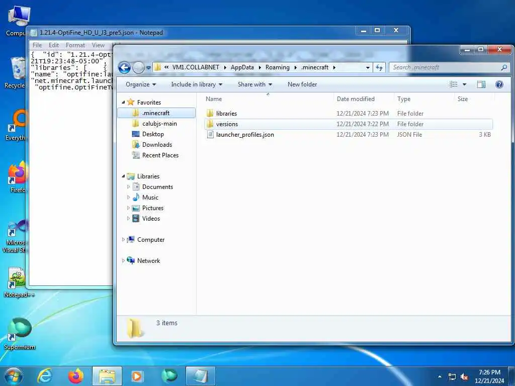The image size is (515, 386).
Task: Open address bar previous locations dropdown
Action: tap(368, 68)
